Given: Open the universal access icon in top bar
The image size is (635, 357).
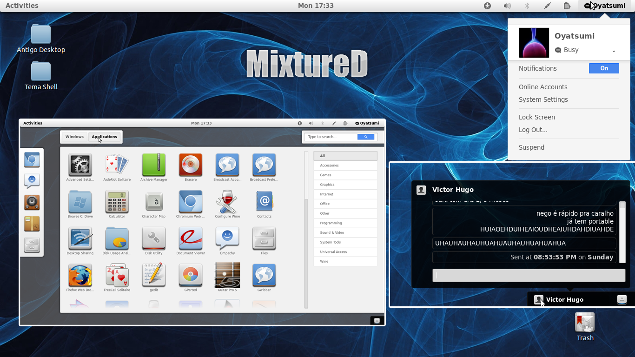Looking at the screenshot, I should [487, 6].
